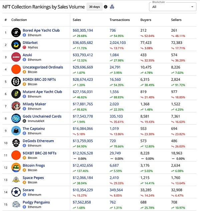Image resolution: width=200 pixels, height=211 pixels.
Task: Open the Milady Maker collection link
Action: (x=34, y=104)
